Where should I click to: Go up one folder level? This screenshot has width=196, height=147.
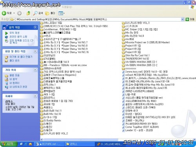(x=28, y=13)
